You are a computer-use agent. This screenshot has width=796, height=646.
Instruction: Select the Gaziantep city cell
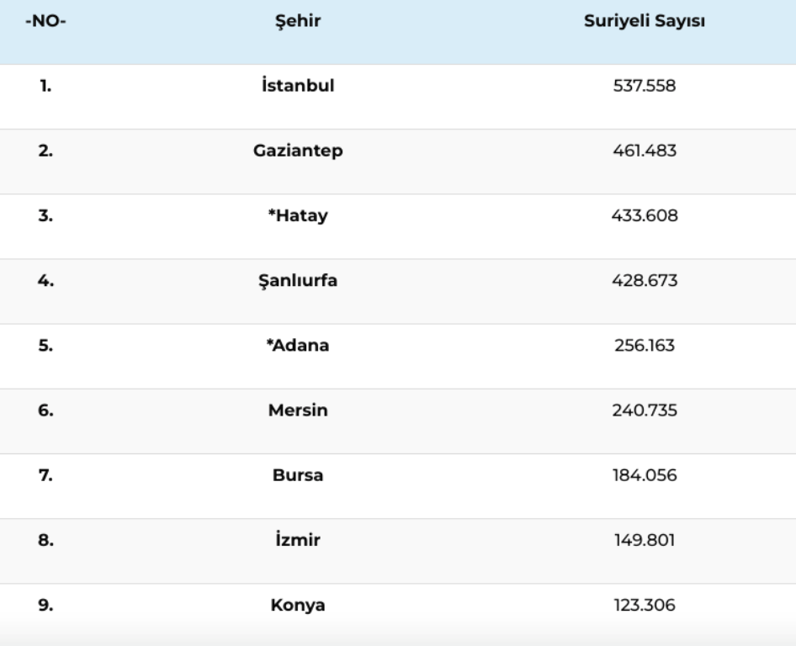[298, 151]
